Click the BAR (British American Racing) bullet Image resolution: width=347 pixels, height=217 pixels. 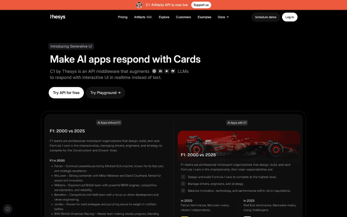[106, 214]
